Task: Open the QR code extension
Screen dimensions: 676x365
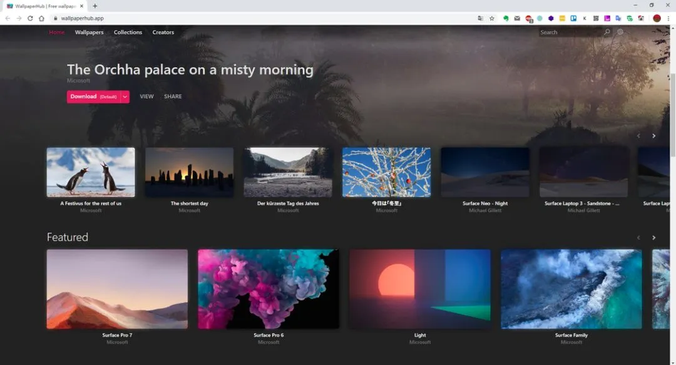Action: tap(596, 18)
